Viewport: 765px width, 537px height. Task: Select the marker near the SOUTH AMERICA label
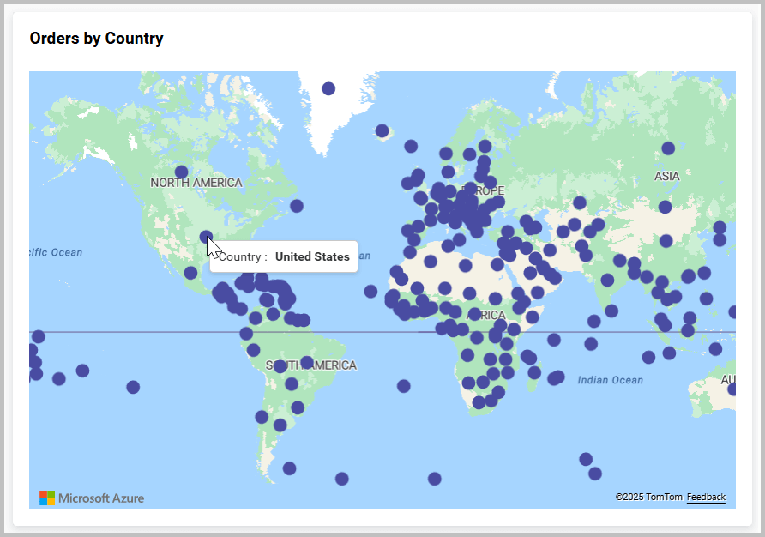[x=306, y=360]
